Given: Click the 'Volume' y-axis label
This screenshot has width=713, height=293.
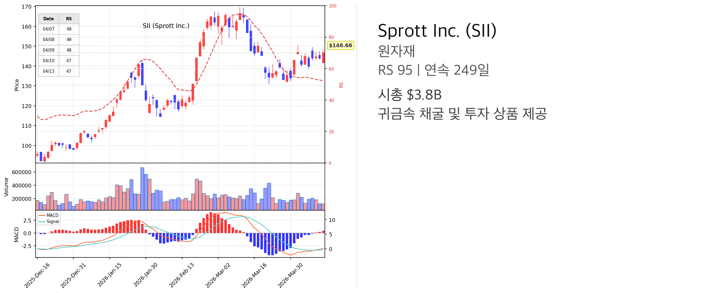Looking at the screenshot, I should pyautogui.click(x=6, y=187).
